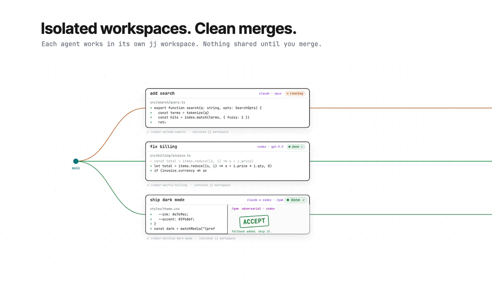The width and height of the screenshot is (492, 294).
Task: Click the removed 'const total' diff line
Action: tap(202, 161)
